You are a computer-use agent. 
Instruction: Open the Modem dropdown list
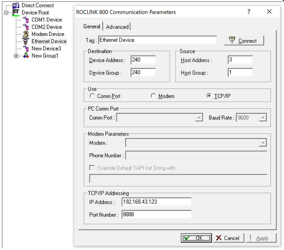click(x=263, y=143)
